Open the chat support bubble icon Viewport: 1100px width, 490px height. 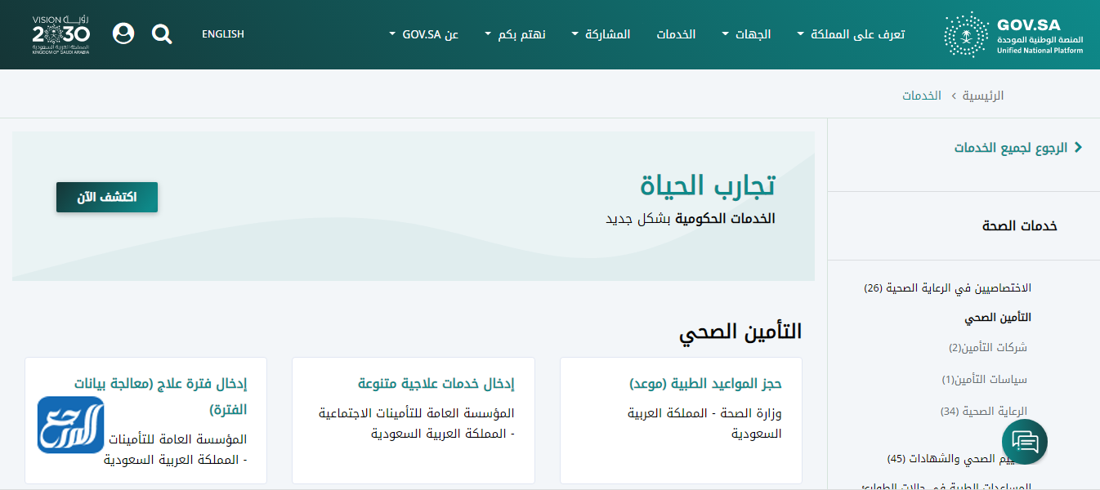coord(1024,441)
